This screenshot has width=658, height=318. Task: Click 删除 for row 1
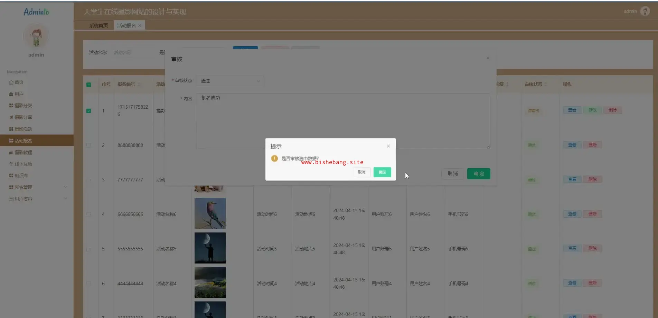click(x=613, y=110)
